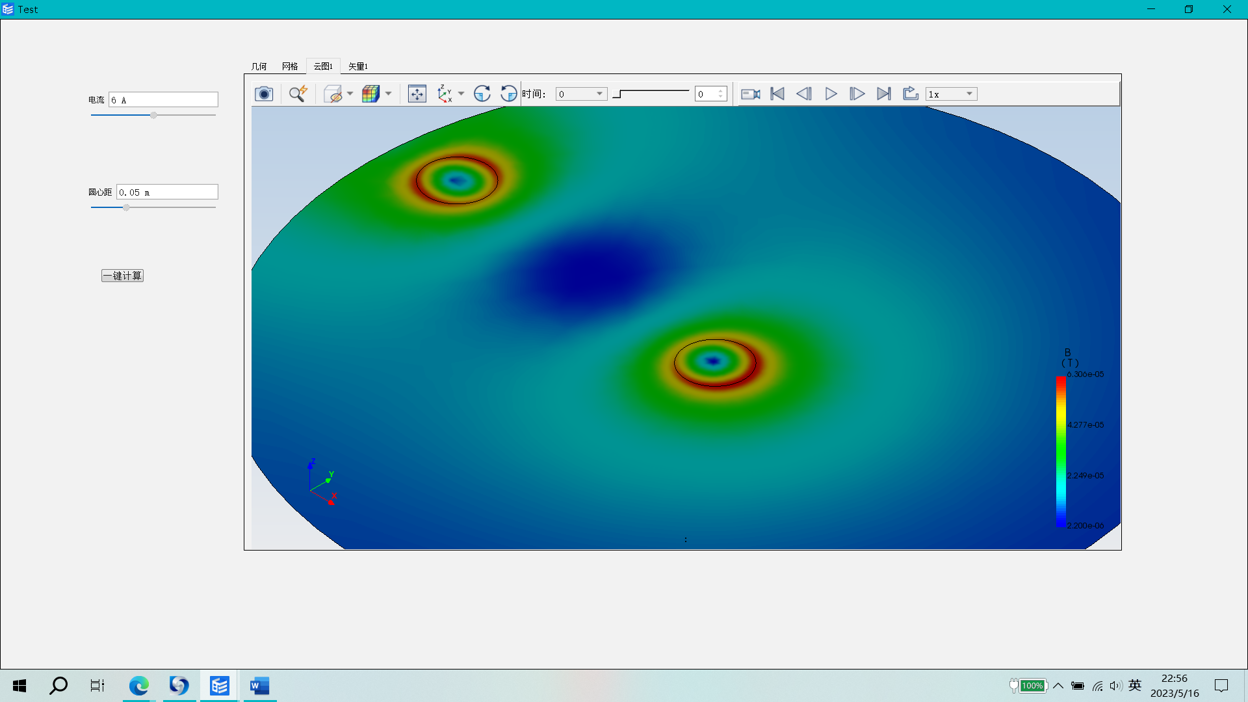Click the battery 100% indicator in the tray
Image resolution: width=1248 pixels, height=702 pixels.
1032,686
